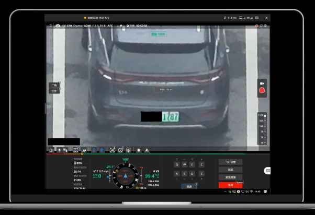Close the blue-outlined speed box with X
Screen dimensions: 315x215
point(196,184)
